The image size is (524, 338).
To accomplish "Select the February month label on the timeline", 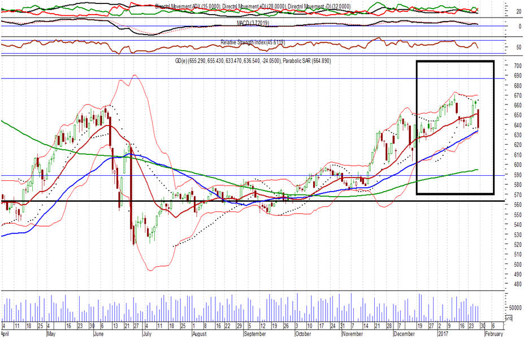I will tap(493, 334).
